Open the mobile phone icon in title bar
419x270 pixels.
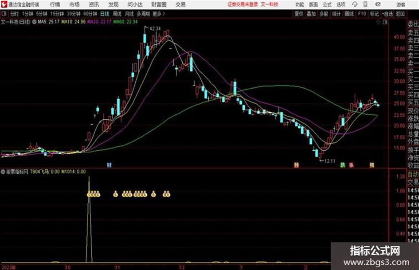coord(365,4)
